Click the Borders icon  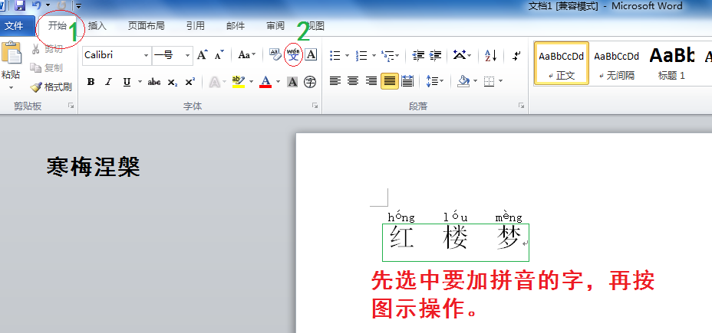tap(489, 82)
